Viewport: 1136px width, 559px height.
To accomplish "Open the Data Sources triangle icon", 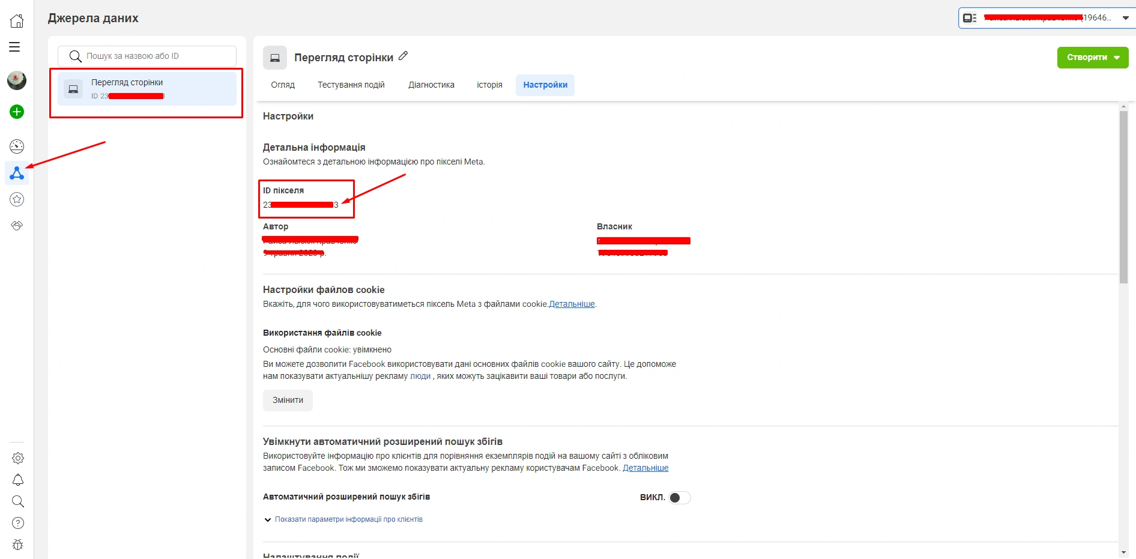I will click(17, 174).
